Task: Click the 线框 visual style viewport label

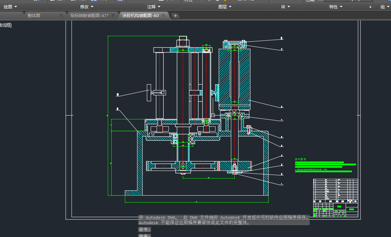Action: coord(6,25)
